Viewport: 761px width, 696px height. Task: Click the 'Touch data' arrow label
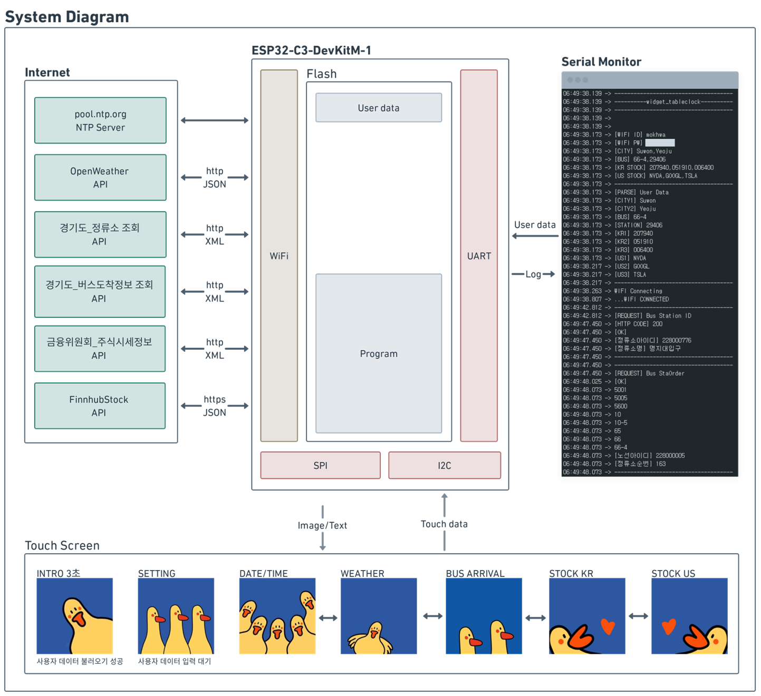pyautogui.click(x=444, y=524)
